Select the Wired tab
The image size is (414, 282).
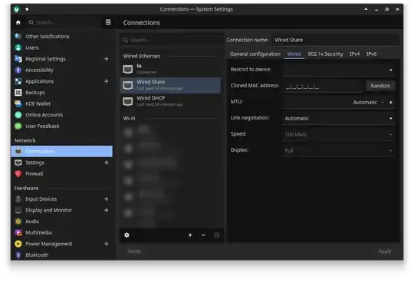click(294, 54)
